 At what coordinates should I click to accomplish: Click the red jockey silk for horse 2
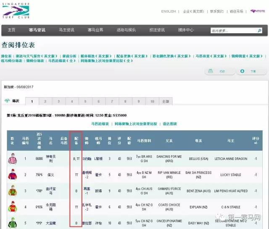[x=13, y=175]
